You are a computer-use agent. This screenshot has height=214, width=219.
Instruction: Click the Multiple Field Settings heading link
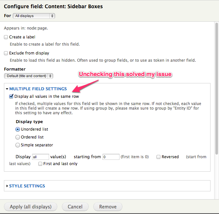tap(38, 89)
